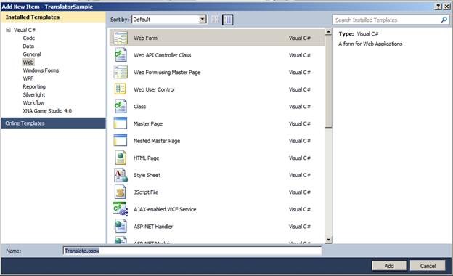Viewport: 453px width, 276px height.
Task: Select the Web API Controller Class label
Action: coord(162,55)
